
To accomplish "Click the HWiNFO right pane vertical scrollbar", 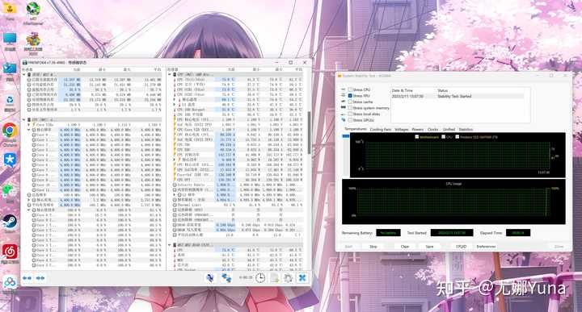I will [x=309, y=133].
